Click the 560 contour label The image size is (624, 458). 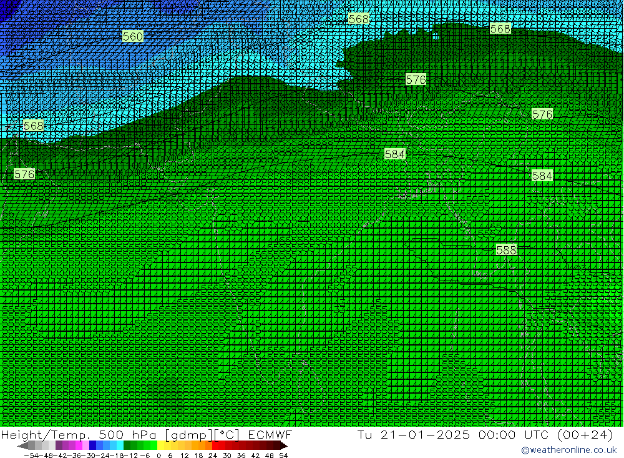[x=132, y=37]
